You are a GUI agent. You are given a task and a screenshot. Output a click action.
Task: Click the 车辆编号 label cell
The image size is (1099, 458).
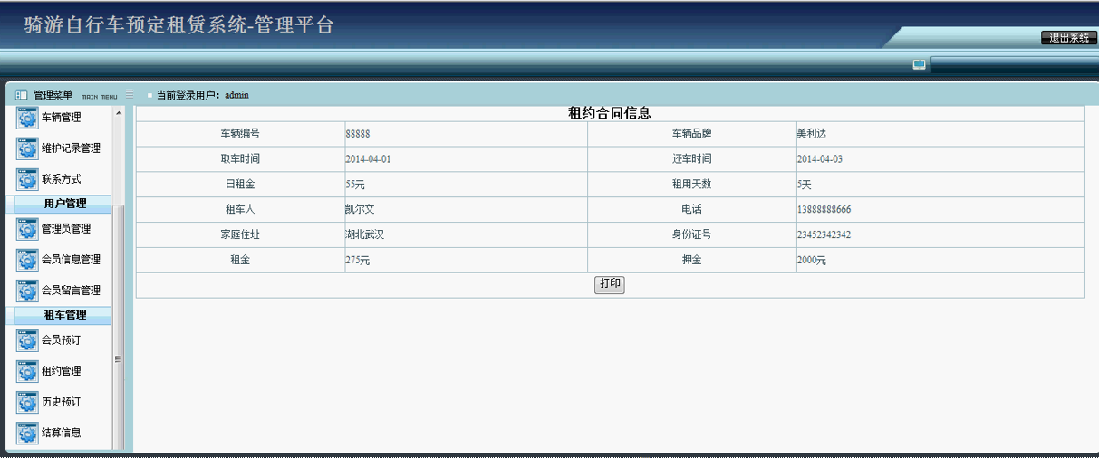click(x=240, y=134)
